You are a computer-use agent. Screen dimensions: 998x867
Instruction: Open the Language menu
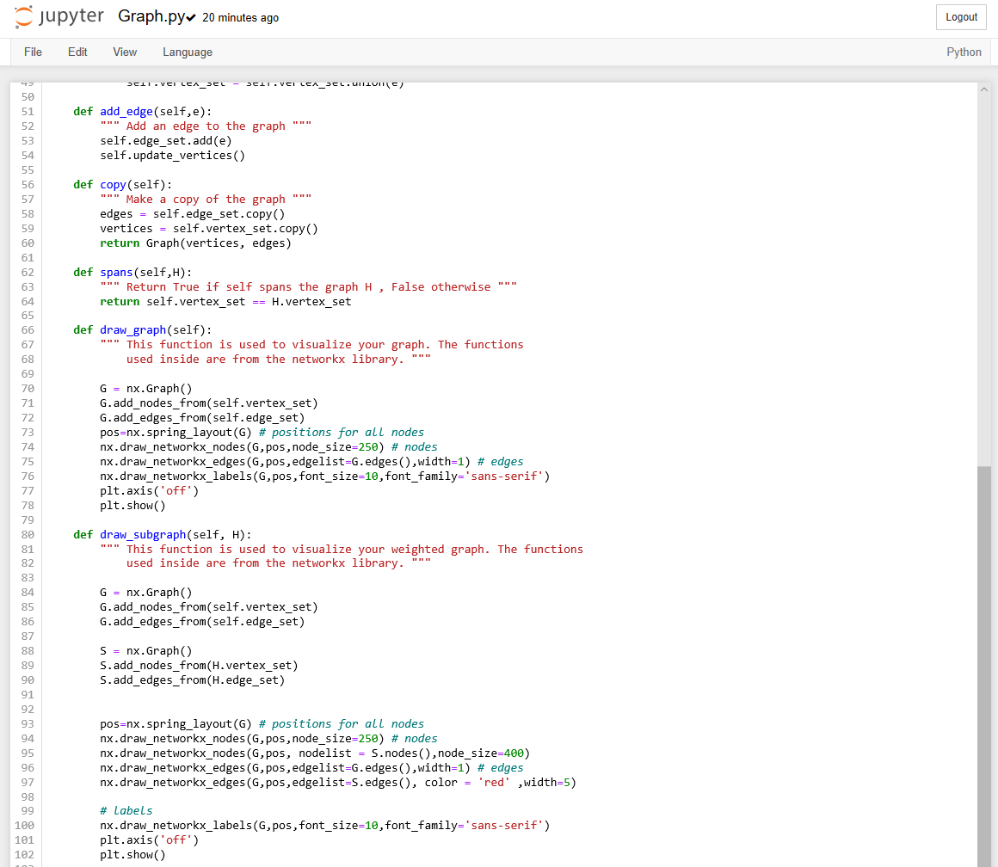(188, 52)
